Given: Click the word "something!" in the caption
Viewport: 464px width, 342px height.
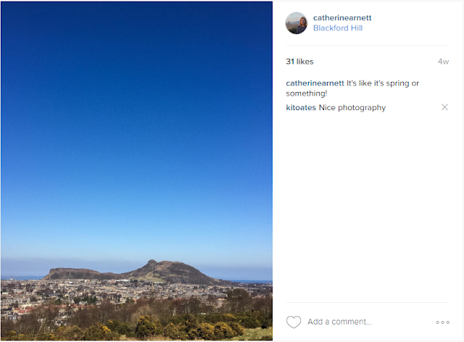Looking at the screenshot, I should 306,93.
